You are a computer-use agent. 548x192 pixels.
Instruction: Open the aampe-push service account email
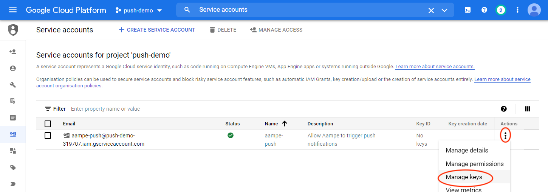pos(104,140)
